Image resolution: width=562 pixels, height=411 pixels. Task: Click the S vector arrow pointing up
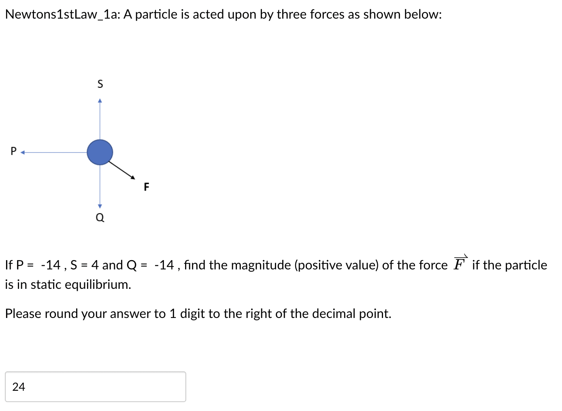[100, 117]
